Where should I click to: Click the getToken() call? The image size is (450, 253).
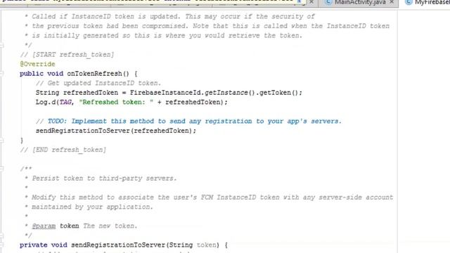pos(278,93)
